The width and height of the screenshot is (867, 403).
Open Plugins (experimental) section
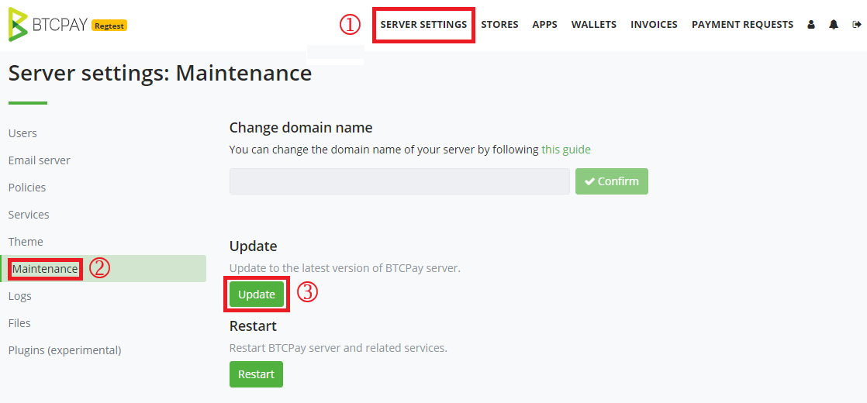click(64, 350)
